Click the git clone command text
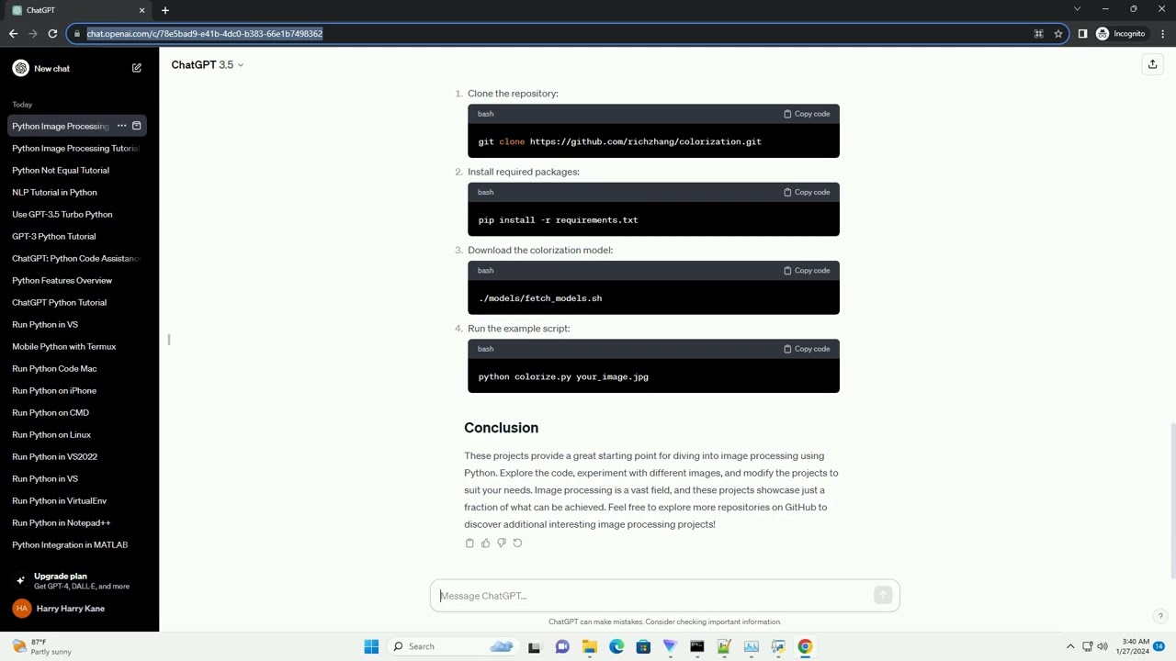 point(619,141)
